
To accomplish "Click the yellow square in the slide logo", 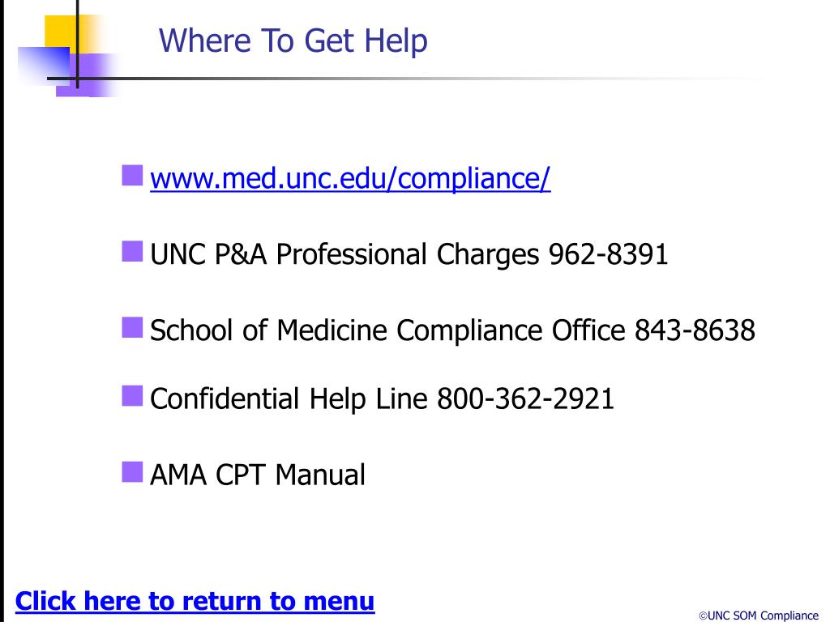I will (60, 31).
